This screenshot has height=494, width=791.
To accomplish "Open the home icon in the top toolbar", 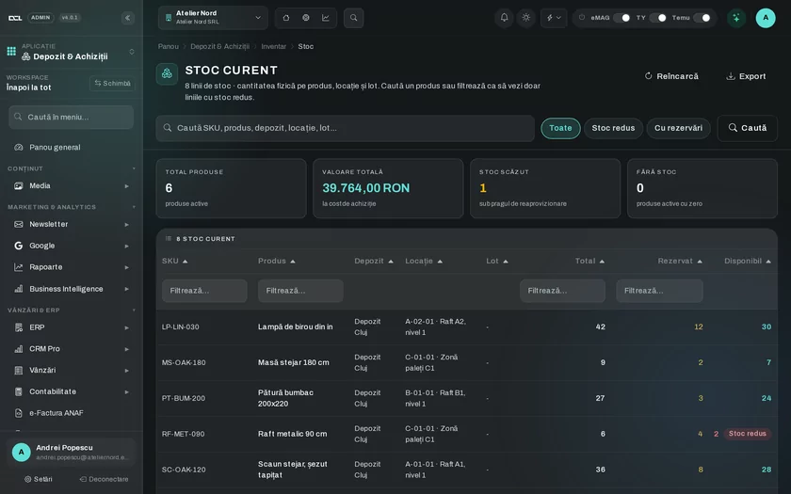I will 286,18.
